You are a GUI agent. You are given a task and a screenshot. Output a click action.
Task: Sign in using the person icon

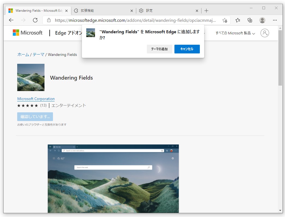tap(265, 33)
